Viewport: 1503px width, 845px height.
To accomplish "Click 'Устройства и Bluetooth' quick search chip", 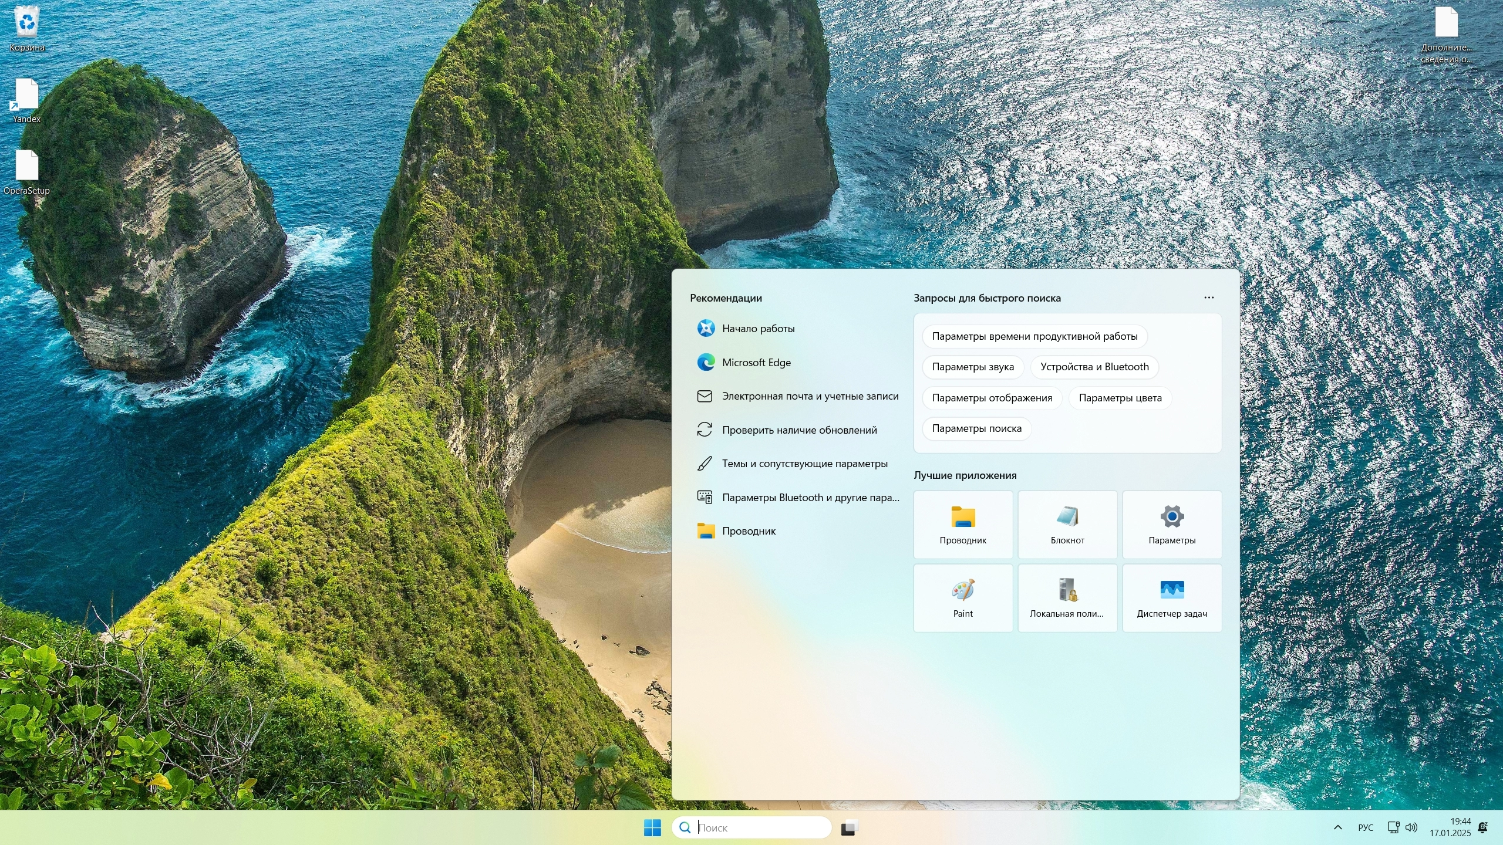I will click(1094, 367).
